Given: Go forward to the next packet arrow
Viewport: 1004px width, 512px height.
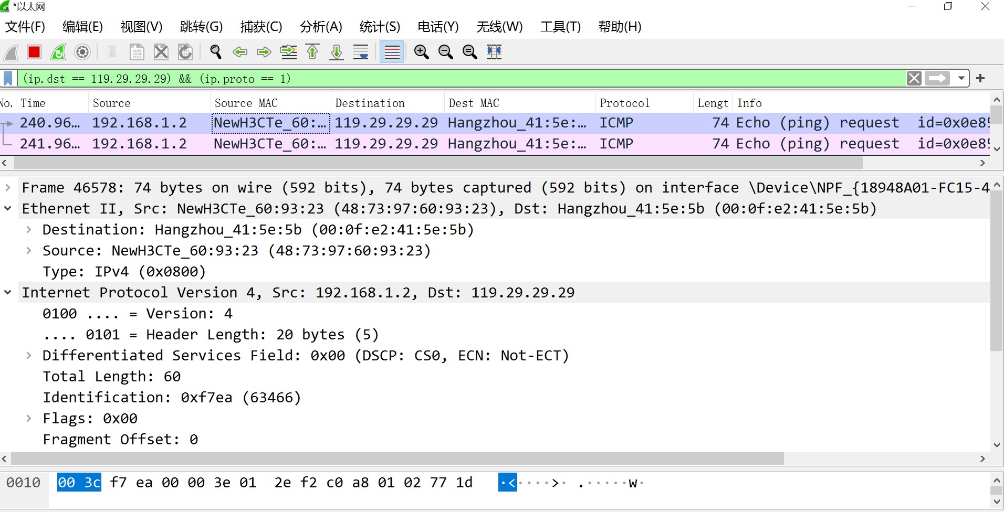Looking at the screenshot, I should 264,52.
